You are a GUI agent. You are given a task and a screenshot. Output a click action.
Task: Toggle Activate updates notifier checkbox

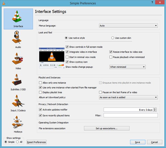point(40,110)
